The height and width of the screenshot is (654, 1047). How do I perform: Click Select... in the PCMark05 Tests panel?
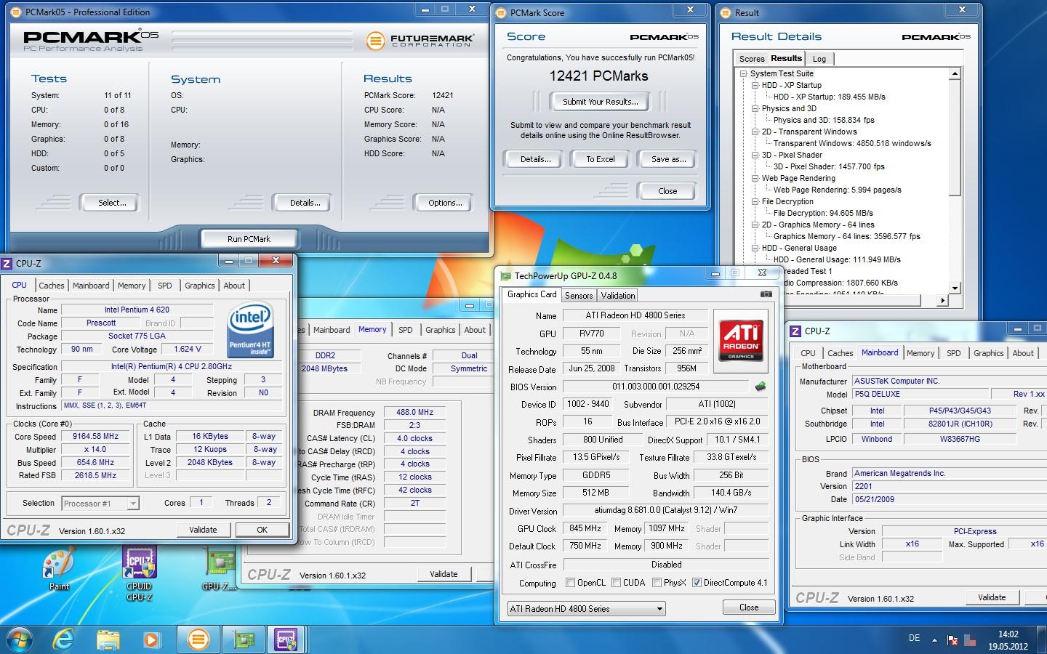point(112,203)
